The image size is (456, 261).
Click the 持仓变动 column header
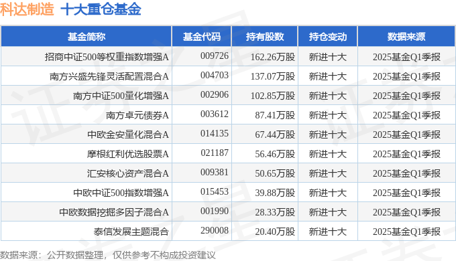(328, 37)
